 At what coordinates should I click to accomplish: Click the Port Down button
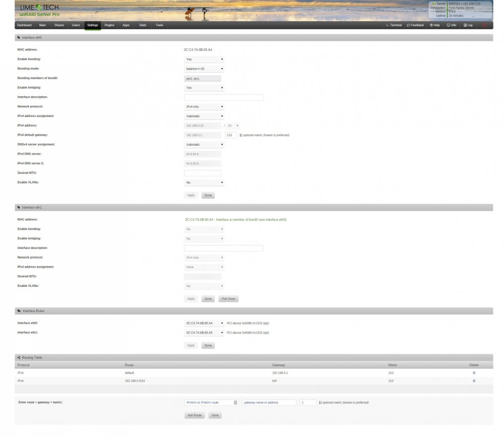228,299
